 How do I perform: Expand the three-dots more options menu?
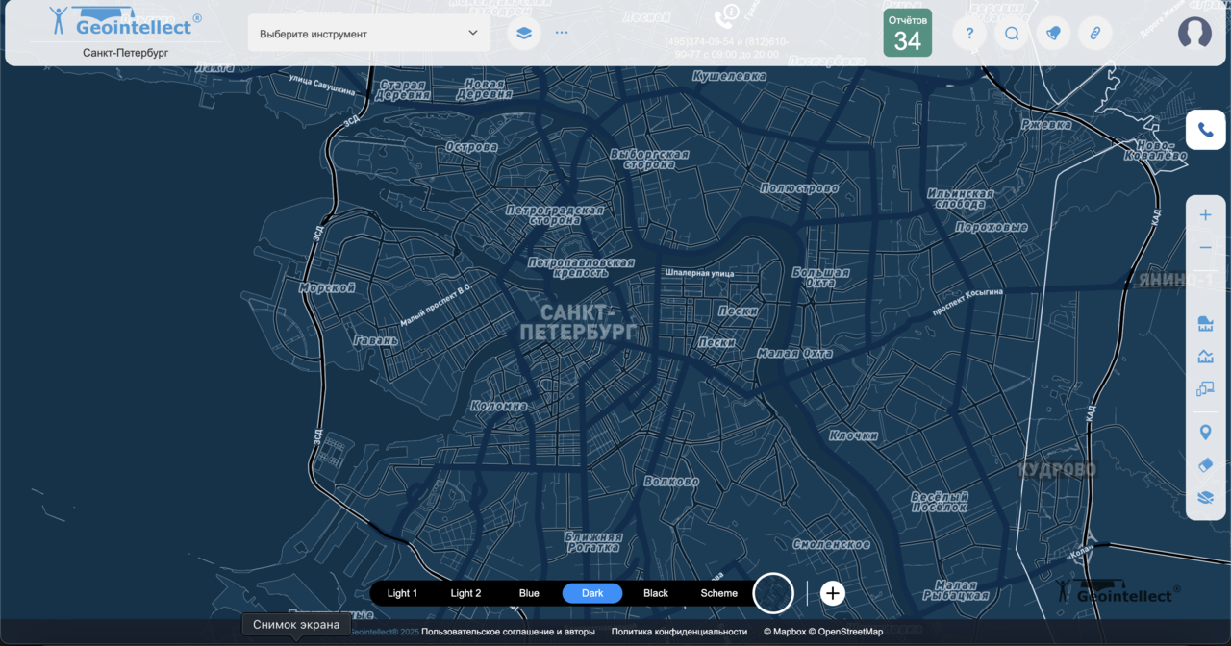point(562,33)
